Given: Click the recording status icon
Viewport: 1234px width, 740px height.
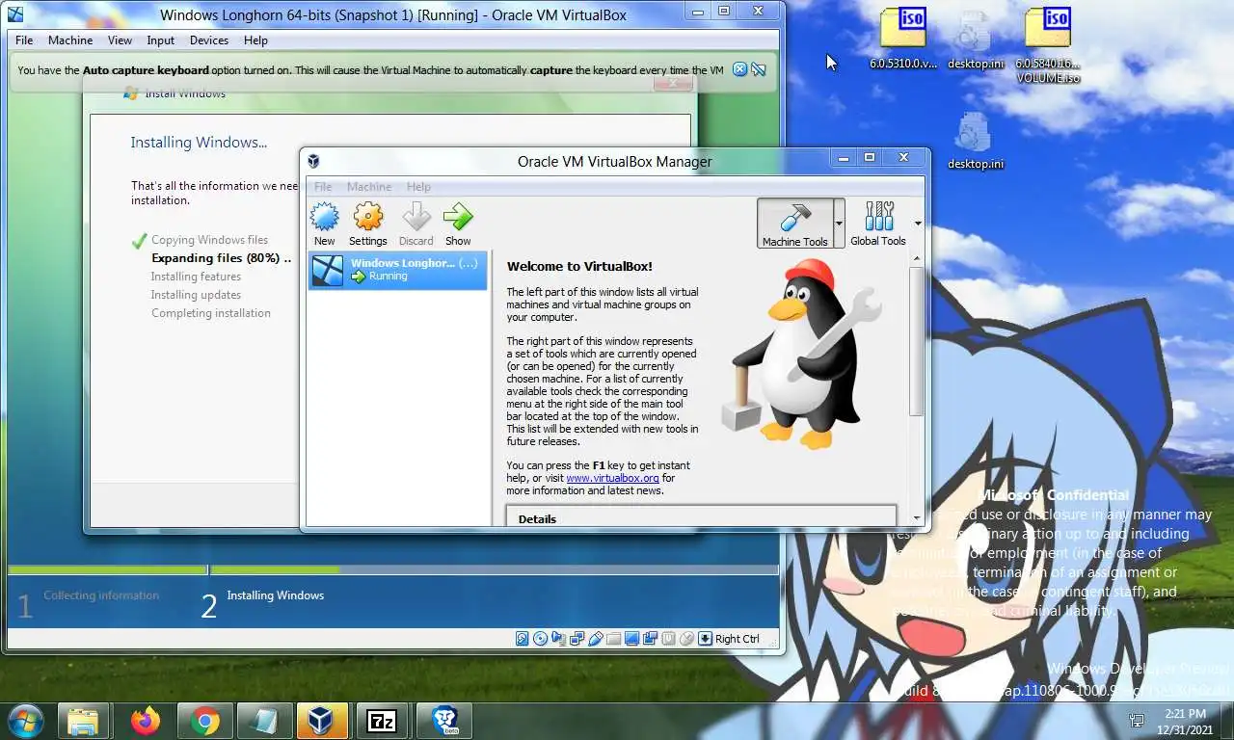Looking at the screenshot, I should pyautogui.click(x=650, y=638).
